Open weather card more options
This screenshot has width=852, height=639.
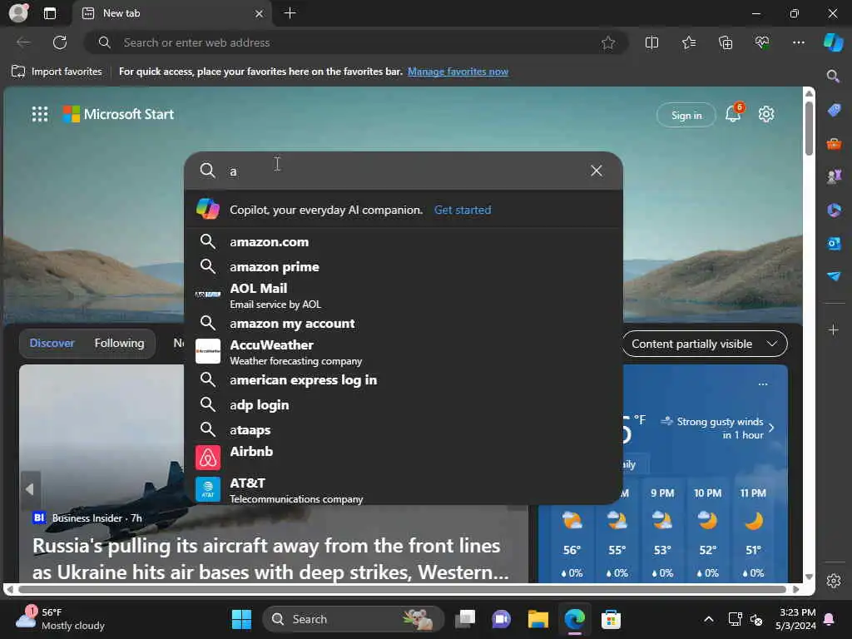coord(763,384)
